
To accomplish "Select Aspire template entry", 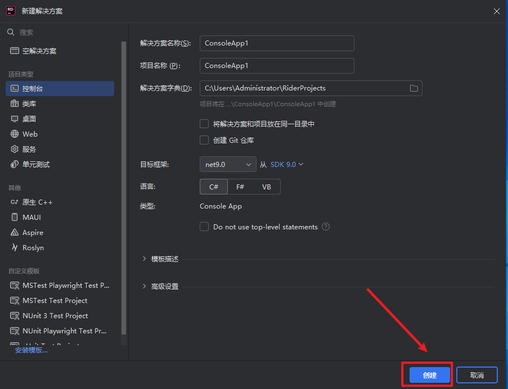I will (60, 232).
